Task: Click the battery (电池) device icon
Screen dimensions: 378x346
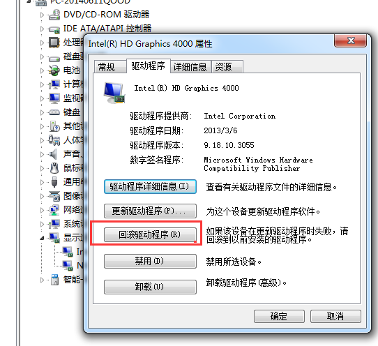Action: coord(54,70)
